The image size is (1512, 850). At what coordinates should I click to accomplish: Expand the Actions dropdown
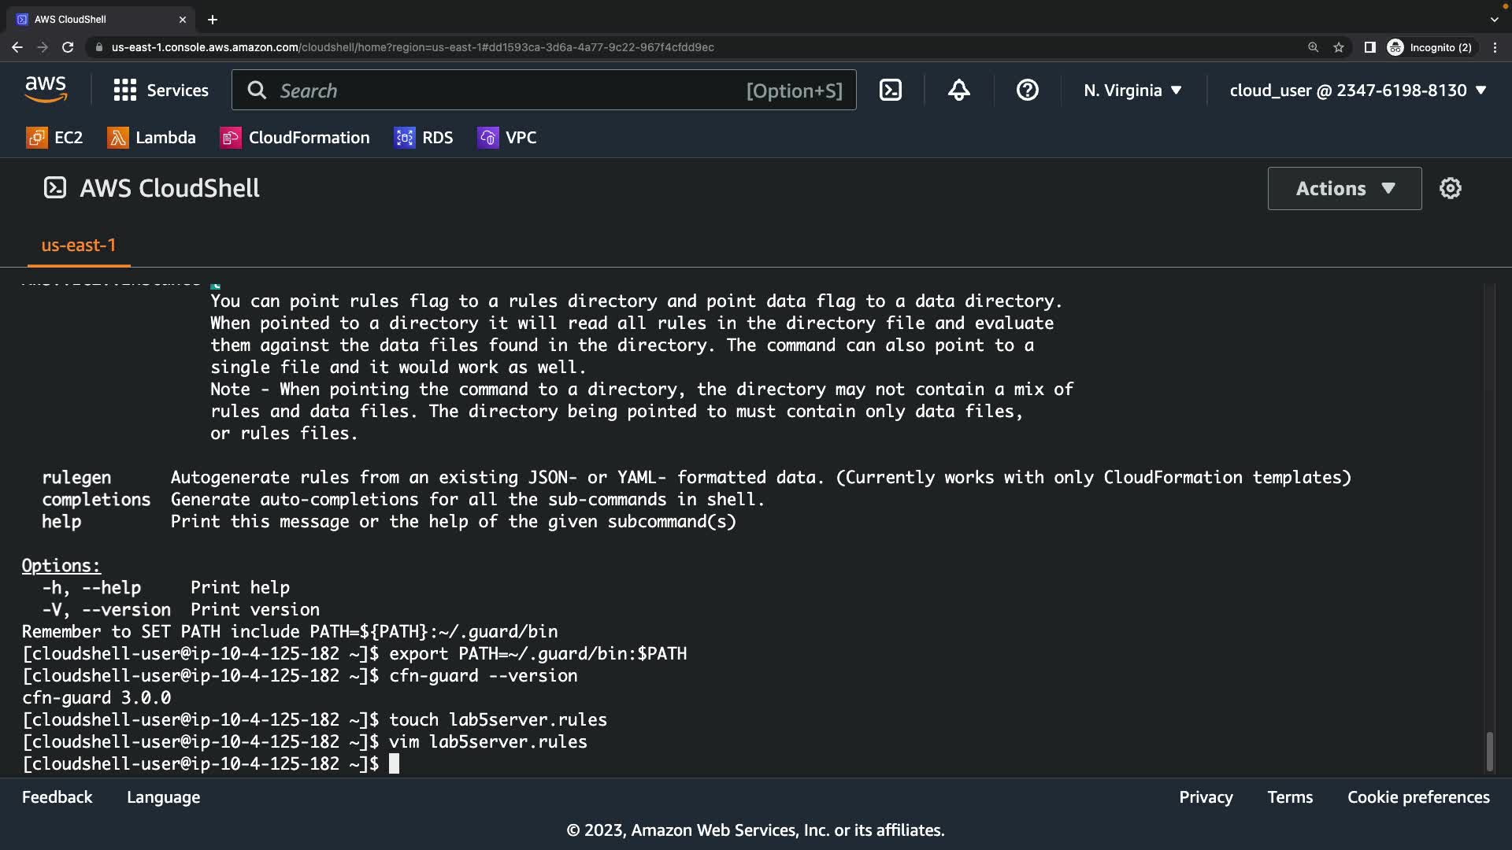[x=1344, y=188]
